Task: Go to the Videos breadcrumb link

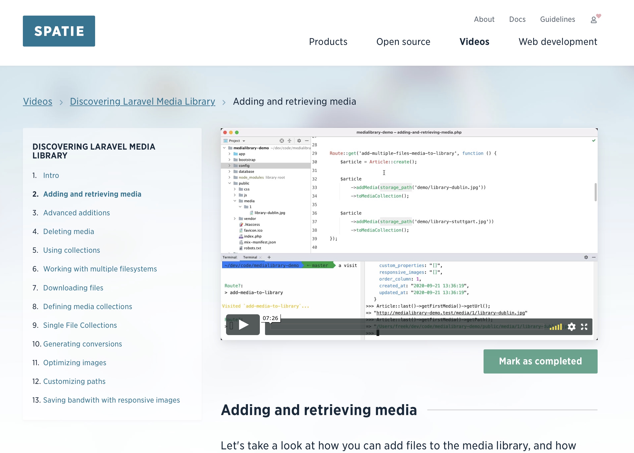Action: coord(37,101)
